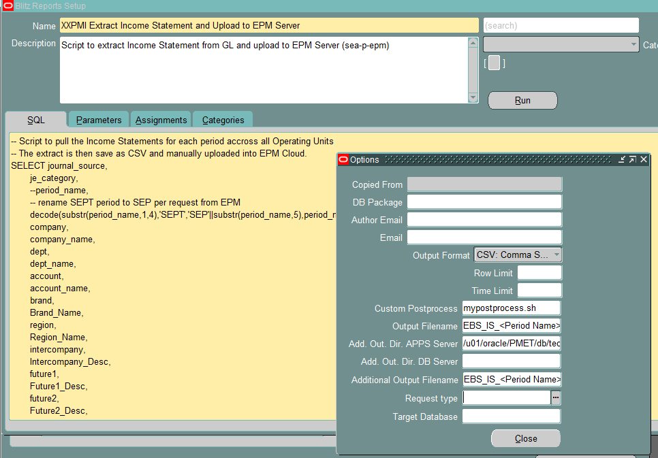Viewport: 658px width, 458px height.
Task: Click the SELECT journal_source line in SQL
Action: (59, 165)
